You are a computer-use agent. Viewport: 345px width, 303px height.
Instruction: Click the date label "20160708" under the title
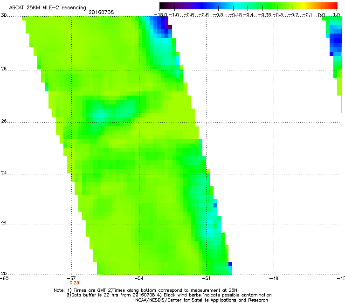click(x=101, y=12)
